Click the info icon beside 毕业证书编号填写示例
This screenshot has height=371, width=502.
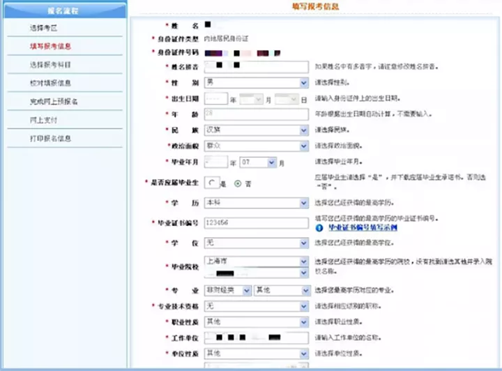319,227
